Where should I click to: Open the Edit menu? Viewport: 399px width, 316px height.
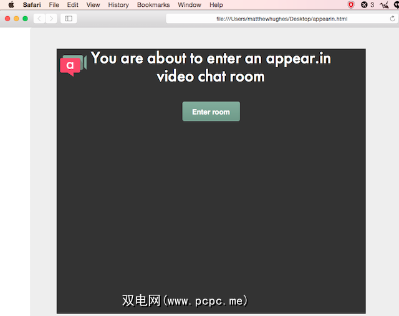coord(72,5)
